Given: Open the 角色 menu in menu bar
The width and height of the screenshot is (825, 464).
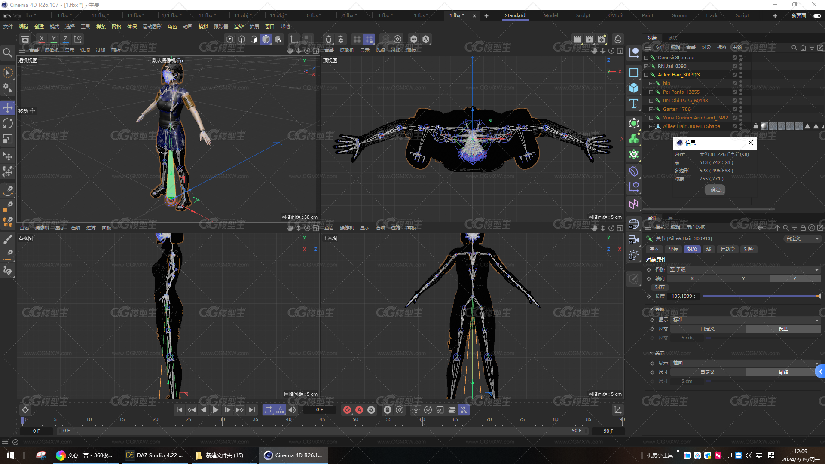Looking at the screenshot, I should [x=172, y=27].
